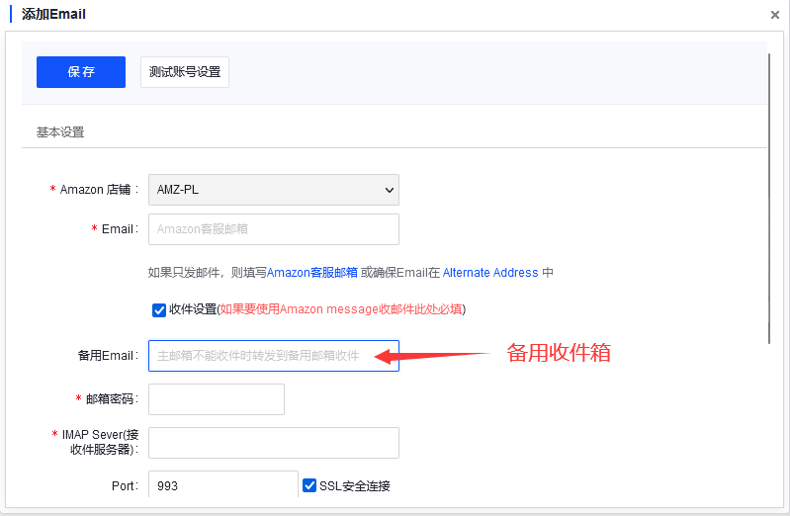Click the 邮箱密码 input field
Screen dimensions: 790x516
[217, 399]
